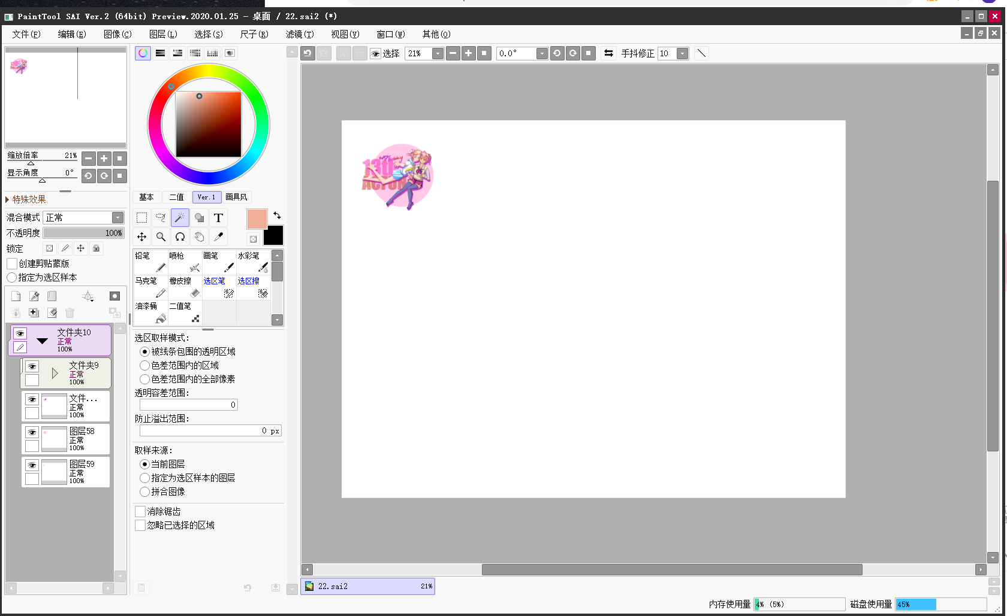Select the lasso selection tool
Viewport: 1007px width, 616px height.
coord(161,218)
